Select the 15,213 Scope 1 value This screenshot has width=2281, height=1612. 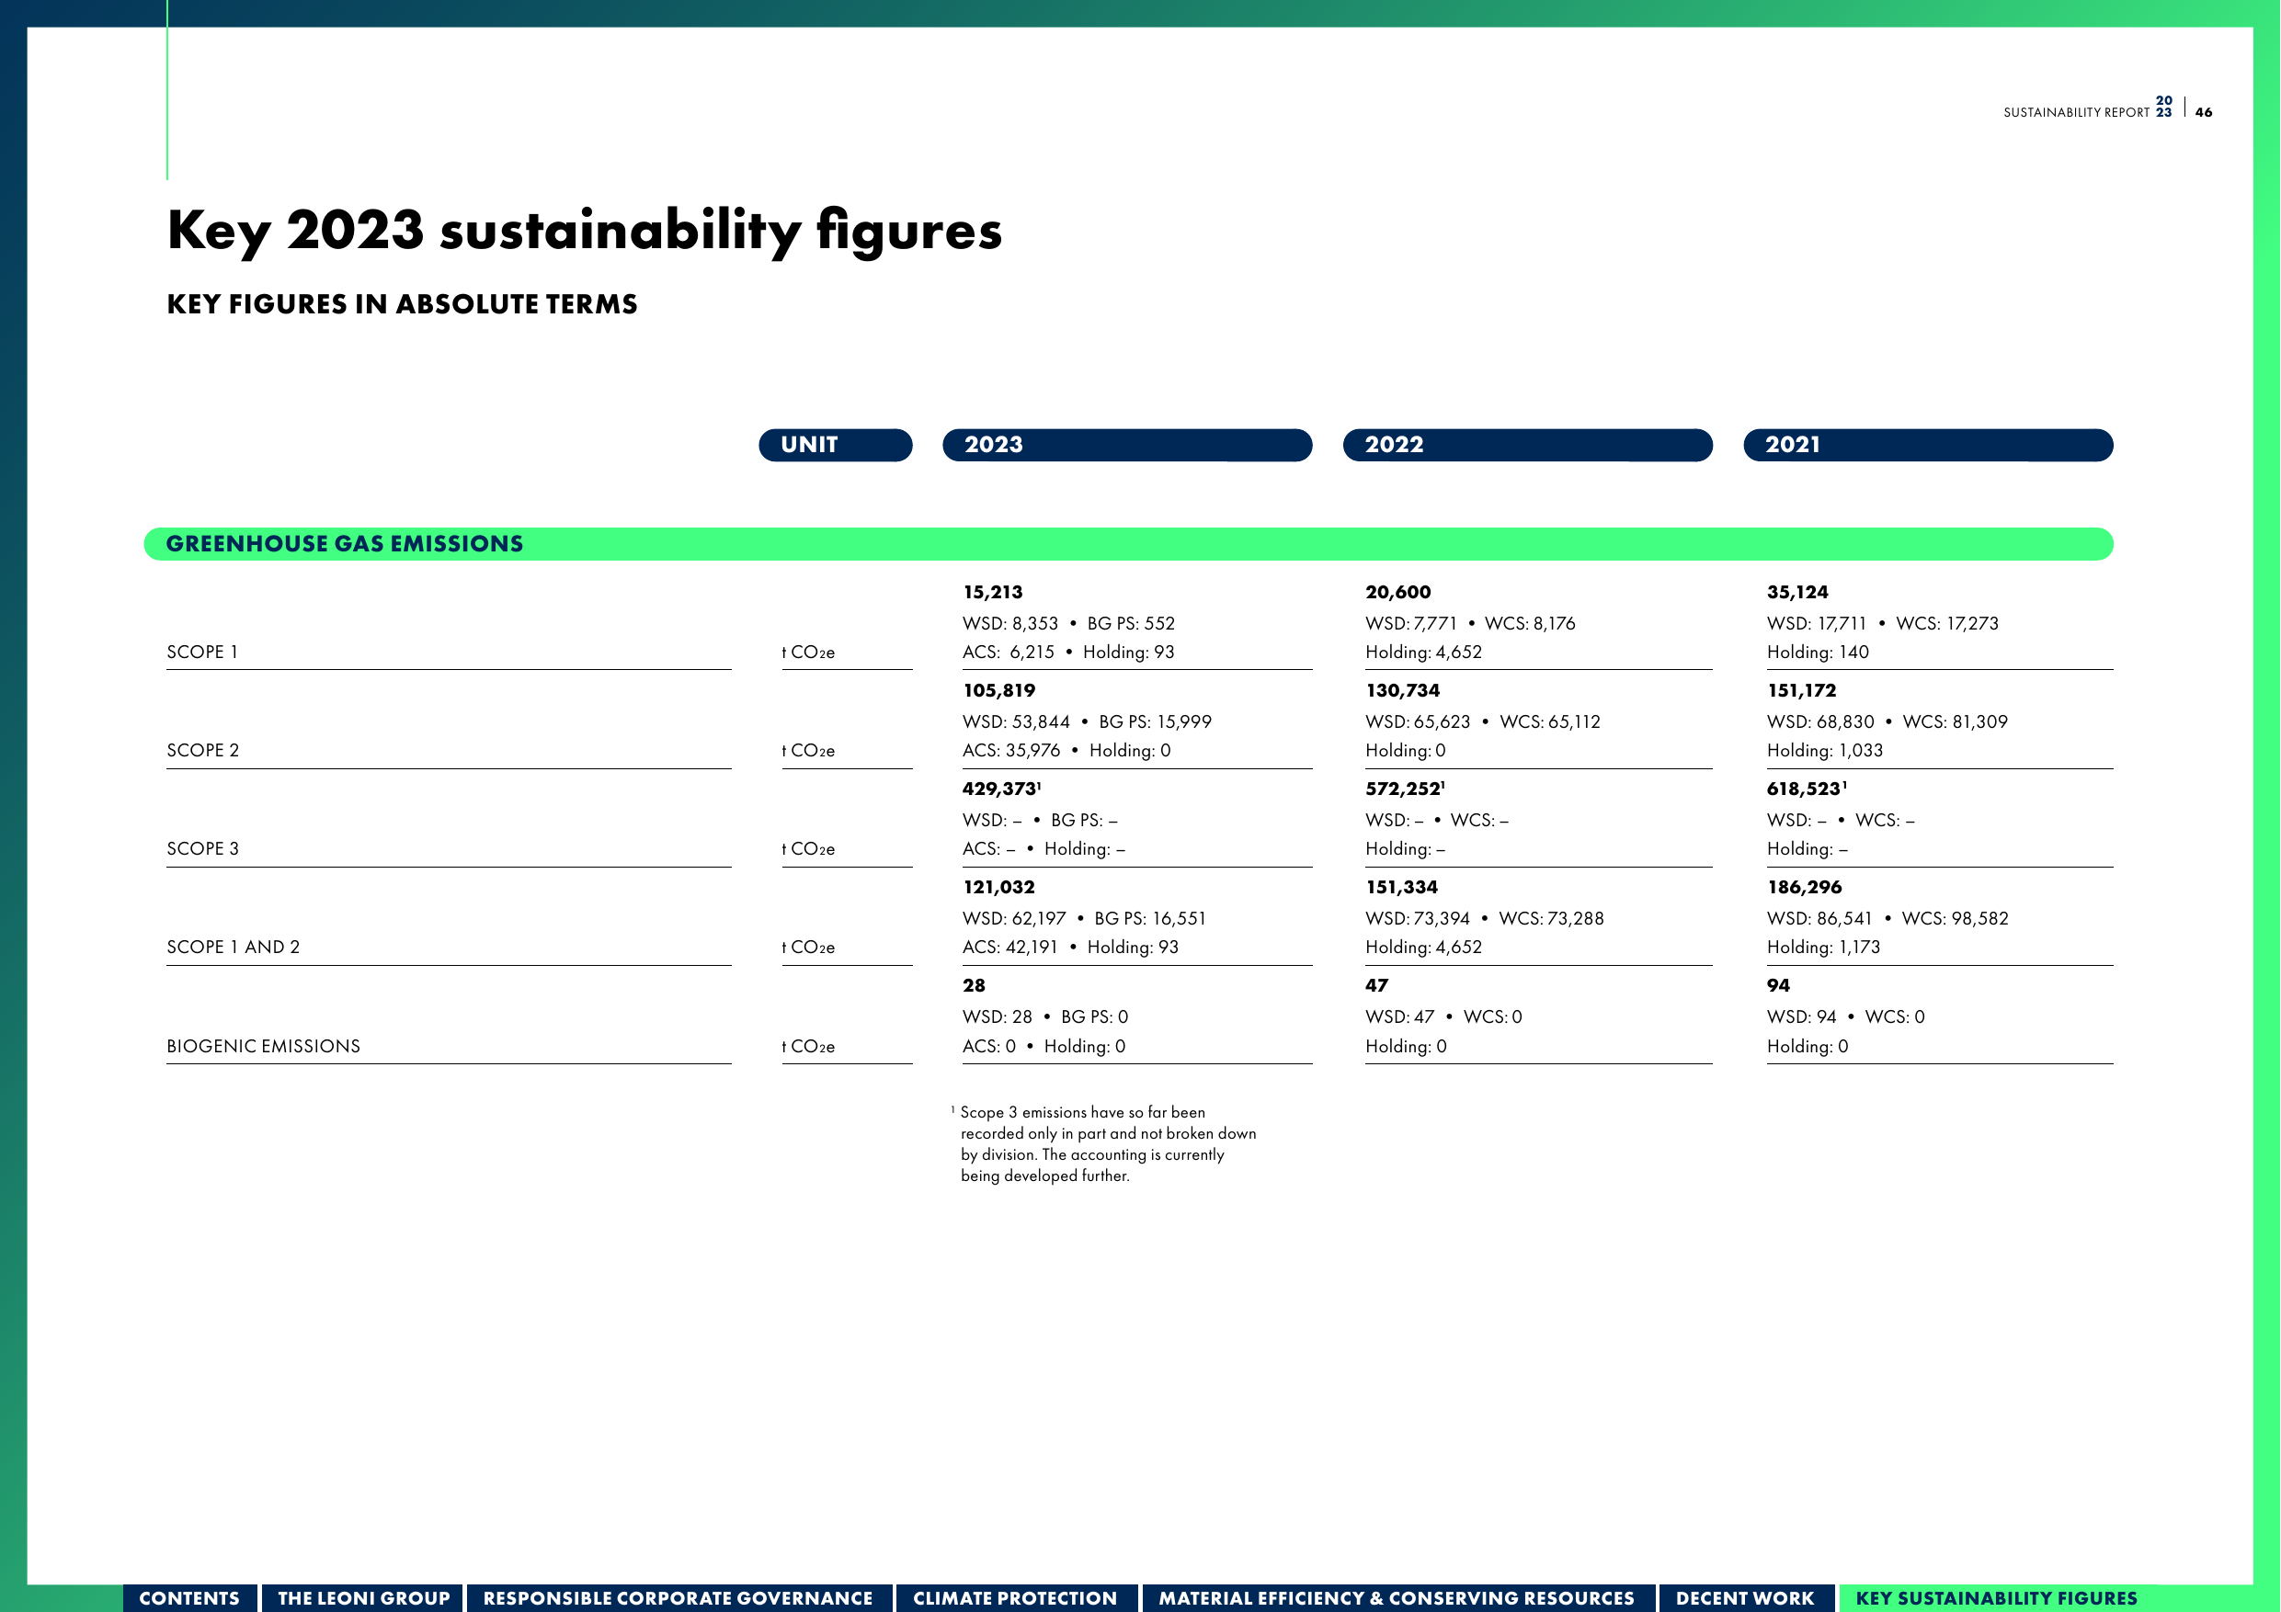point(994,592)
